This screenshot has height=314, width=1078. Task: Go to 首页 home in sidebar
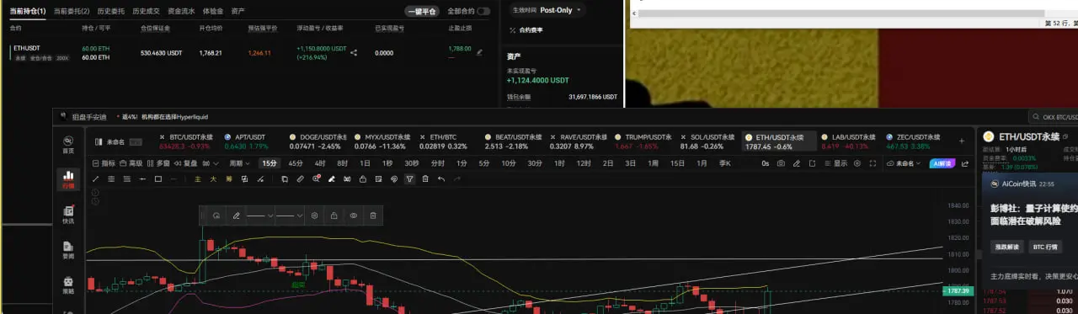click(68, 144)
